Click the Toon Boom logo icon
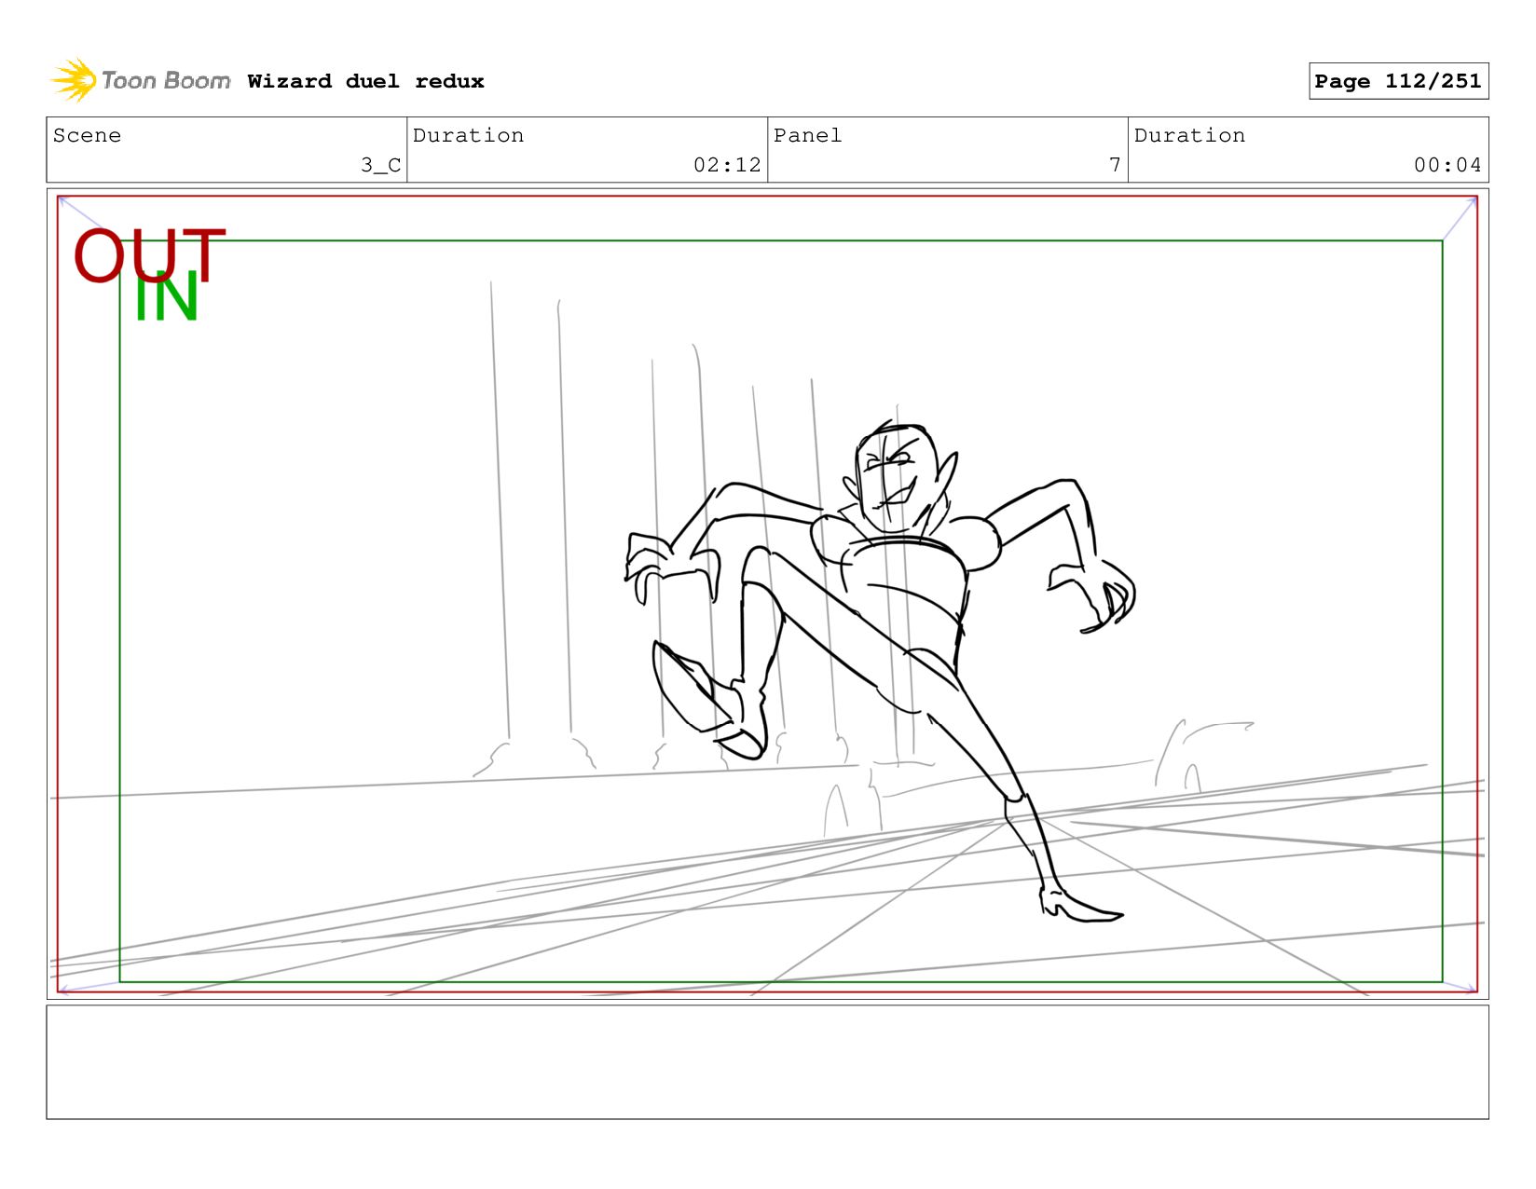 (x=74, y=80)
